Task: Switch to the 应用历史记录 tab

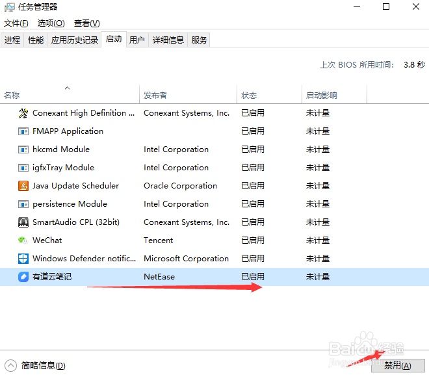Action: click(x=74, y=40)
